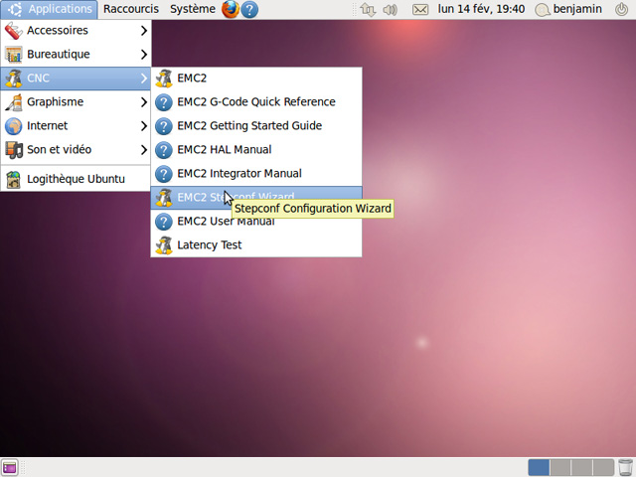Open the Système menu
This screenshot has width=636, height=477.
193,9
